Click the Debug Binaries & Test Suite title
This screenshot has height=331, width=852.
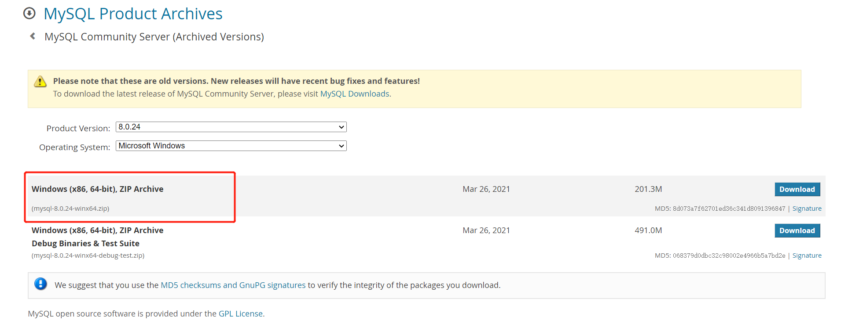[x=85, y=243]
